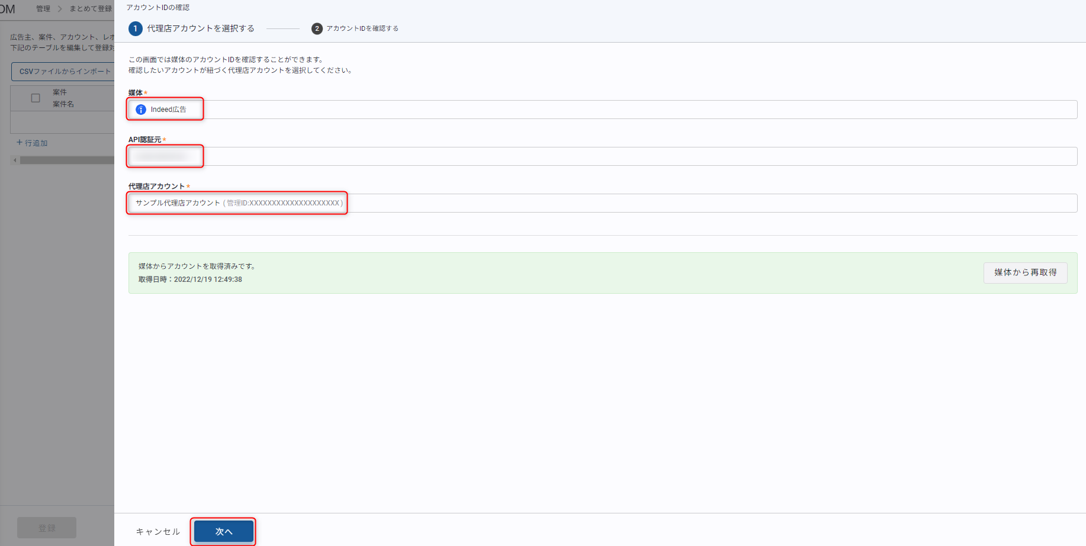Image resolution: width=1086 pixels, height=546 pixels.
Task: Click the table's horizontal scrollbar track
Action: 66,160
